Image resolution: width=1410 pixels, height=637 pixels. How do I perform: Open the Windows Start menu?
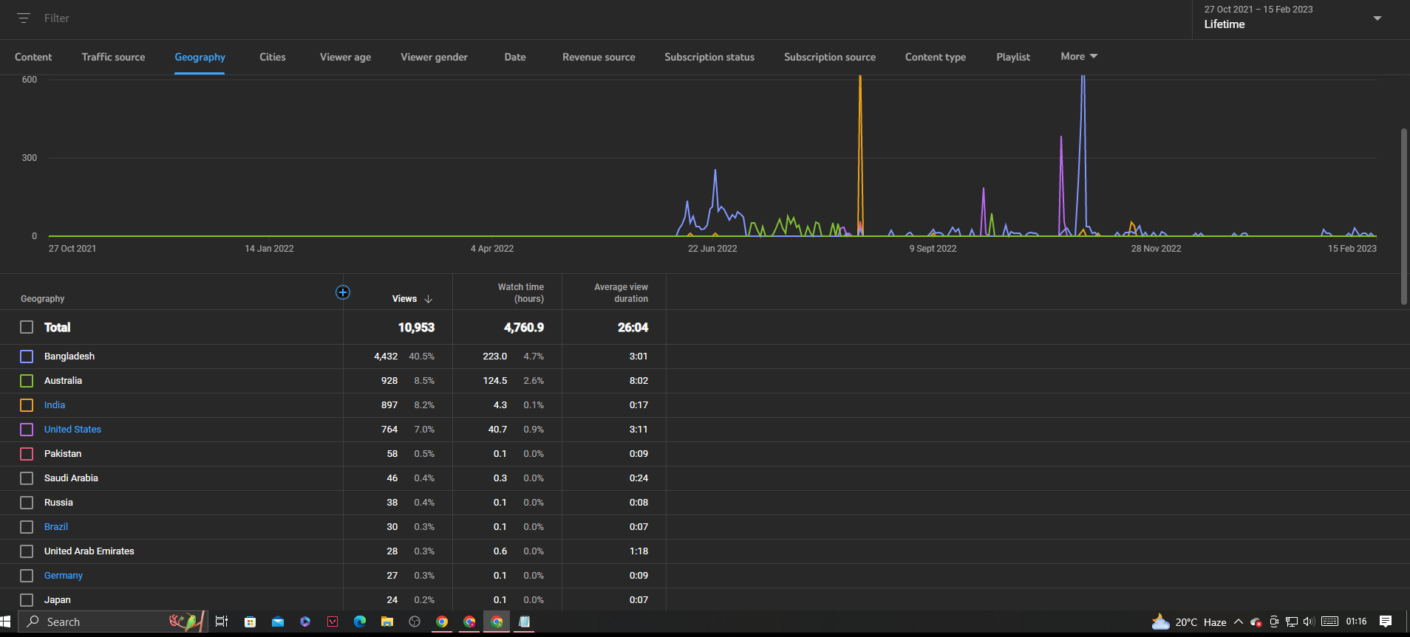[x=7, y=621]
